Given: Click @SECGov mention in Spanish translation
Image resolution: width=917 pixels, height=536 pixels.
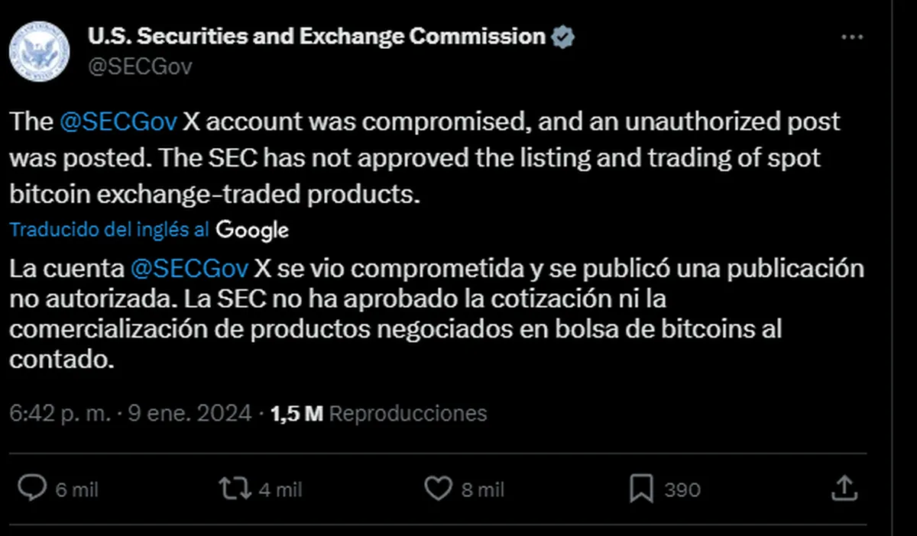Looking at the screenshot, I should point(190,269).
